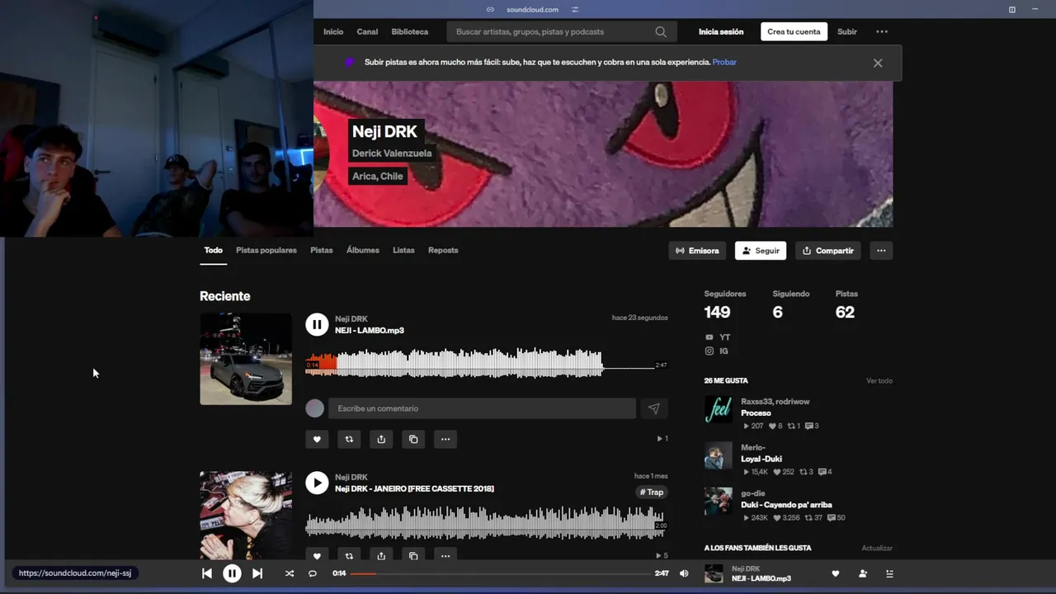This screenshot has width=1056, height=594.
Task: Share the JANEIRO track
Action: coord(381,556)
